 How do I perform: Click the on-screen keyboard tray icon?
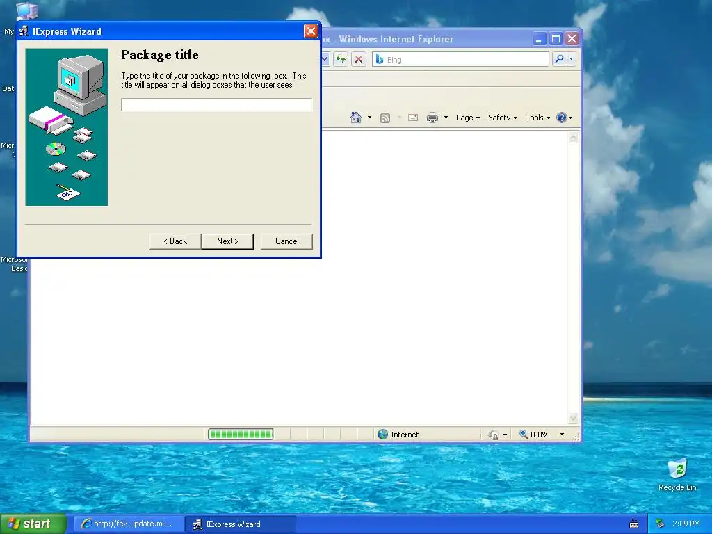tap(634, 524)
